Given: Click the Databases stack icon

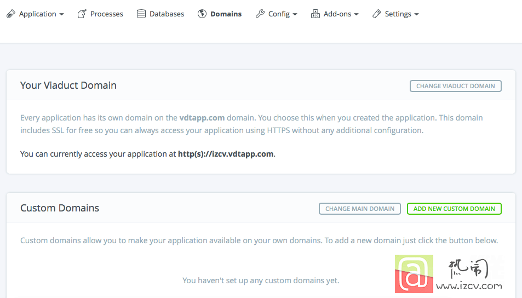Looking at the screenshot, I should tap(141, 14).
